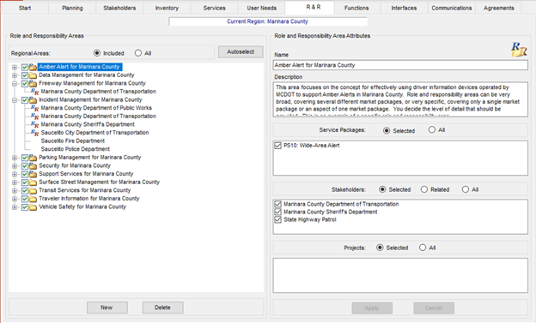Select the All radio for Regional Areas
This screenshot has height=323, width=536.
(x=138, y=53)
